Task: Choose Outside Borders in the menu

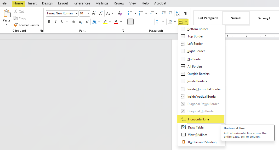Action: click(202, 74)
